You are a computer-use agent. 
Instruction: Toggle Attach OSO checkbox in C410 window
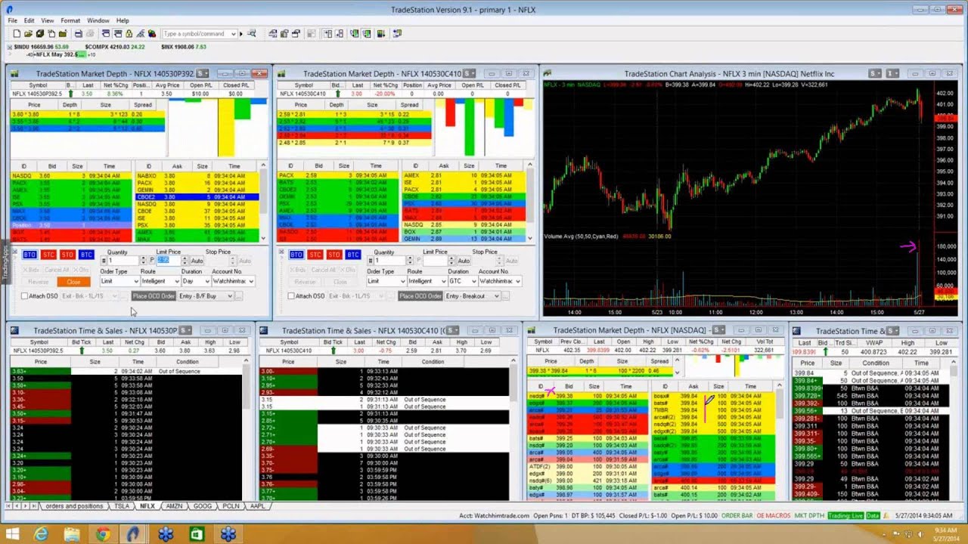291,296
